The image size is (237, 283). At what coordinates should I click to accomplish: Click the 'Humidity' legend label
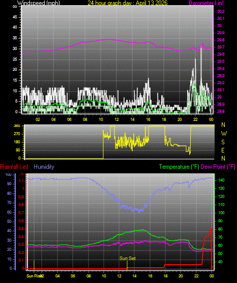44,167
